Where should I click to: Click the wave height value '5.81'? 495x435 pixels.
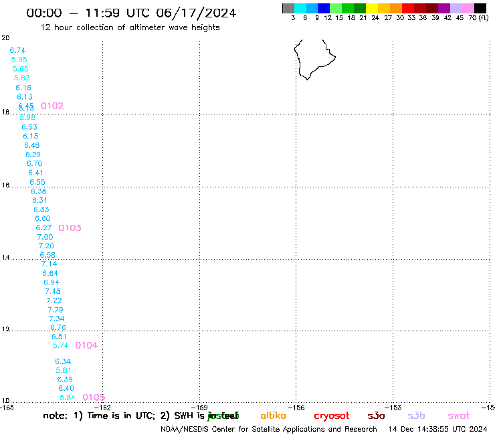point(64,370)
